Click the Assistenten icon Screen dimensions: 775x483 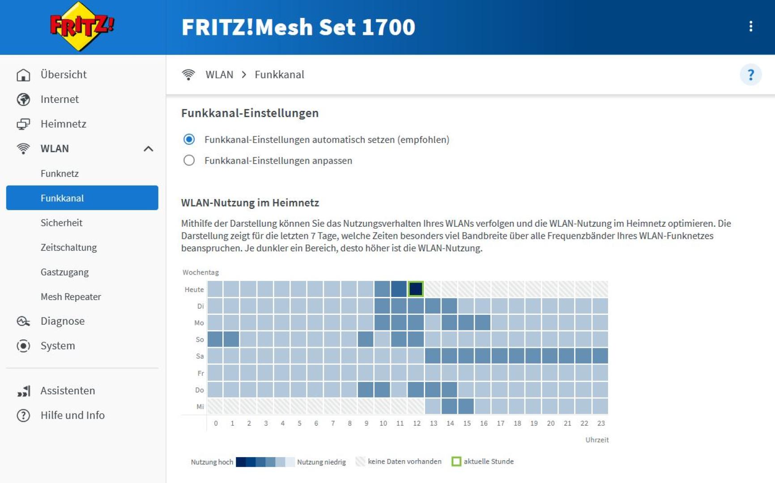[22, 390]
